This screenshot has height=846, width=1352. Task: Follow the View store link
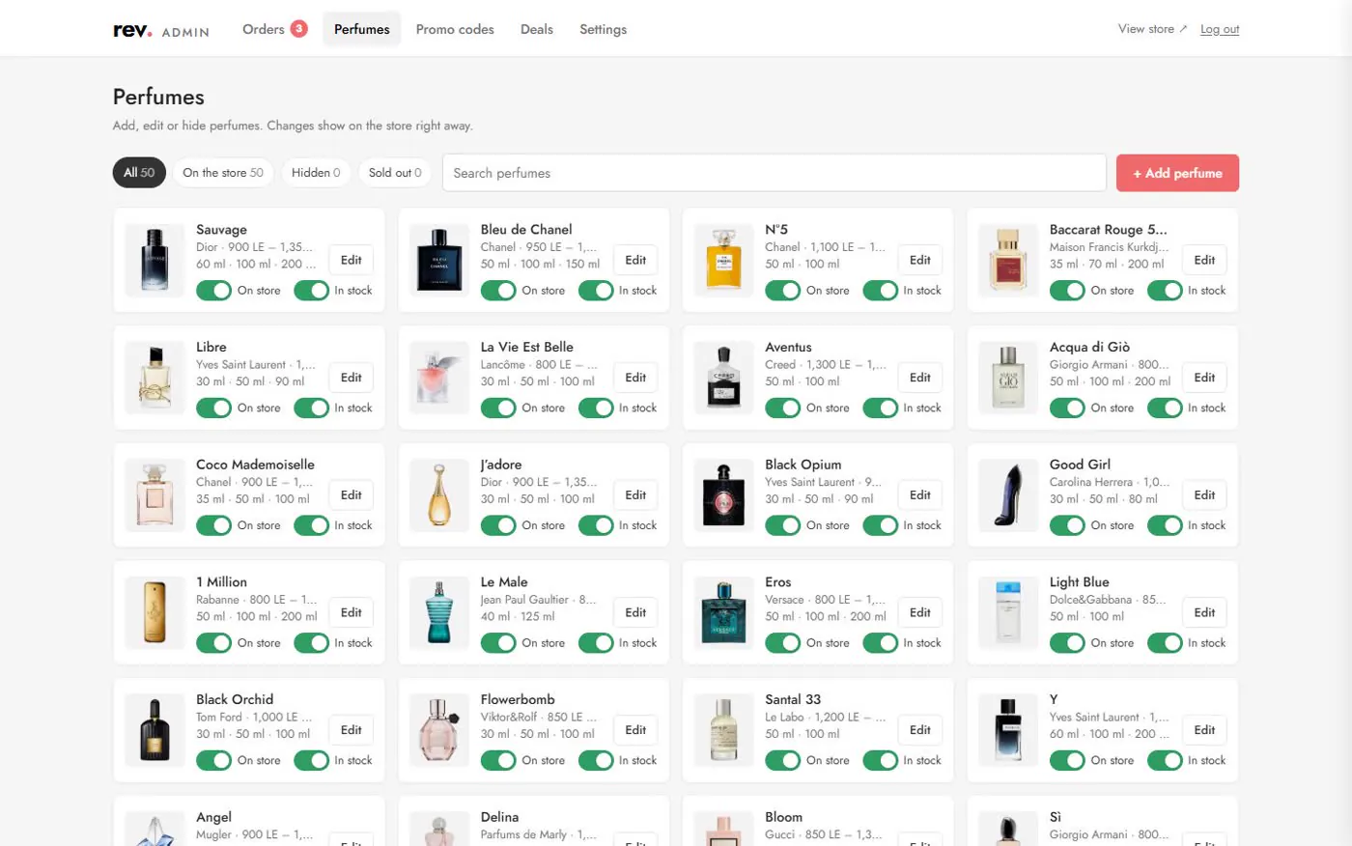[1152, 29]
